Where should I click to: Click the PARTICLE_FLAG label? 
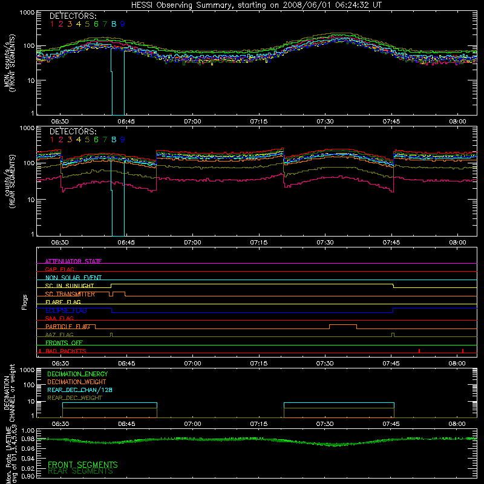point(68,326)
